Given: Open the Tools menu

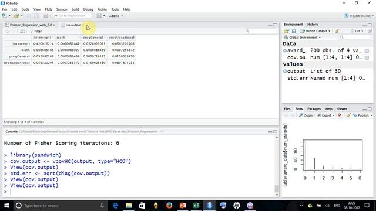Looking at the screenshot, I should (x=115, y=9).
